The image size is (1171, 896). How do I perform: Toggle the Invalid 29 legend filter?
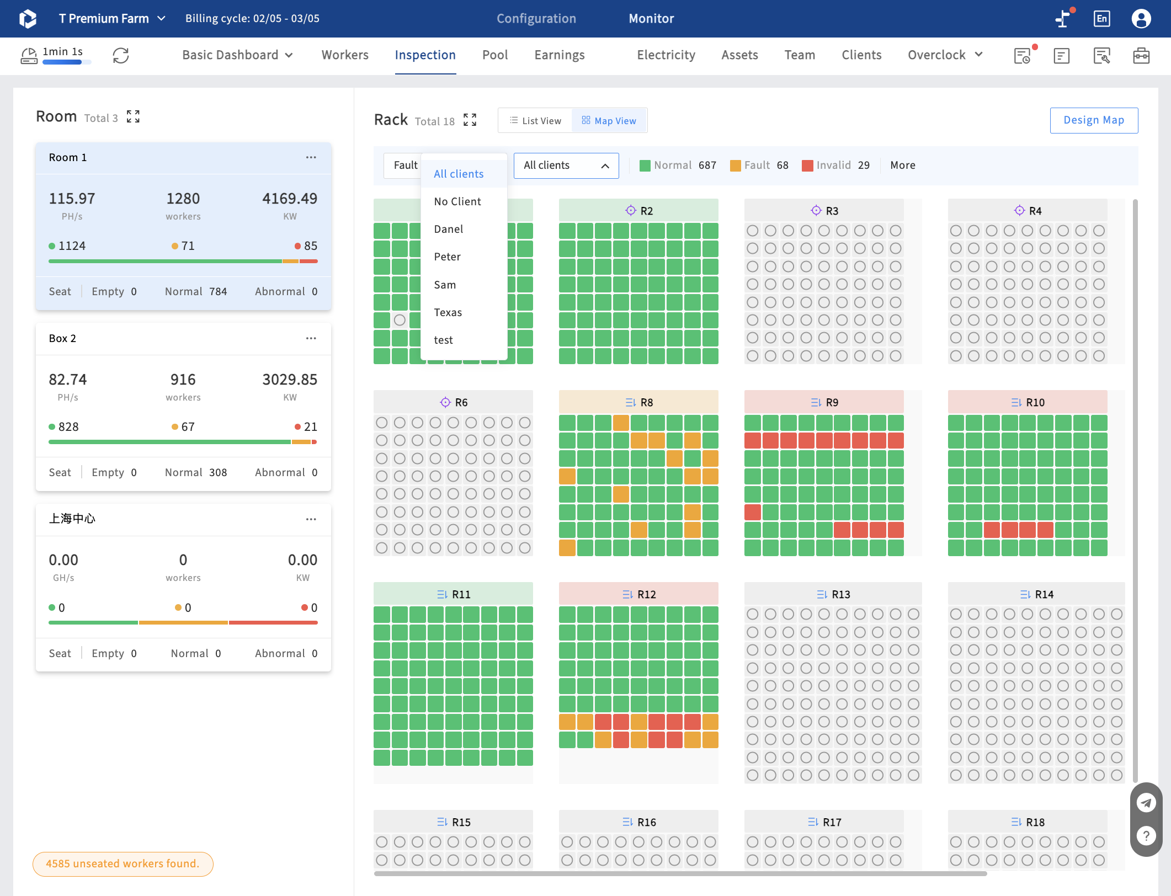(x=835, y=165)
